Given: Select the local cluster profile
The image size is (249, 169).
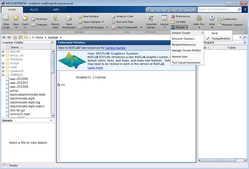Looking at the screenshot, I should 215,33.
